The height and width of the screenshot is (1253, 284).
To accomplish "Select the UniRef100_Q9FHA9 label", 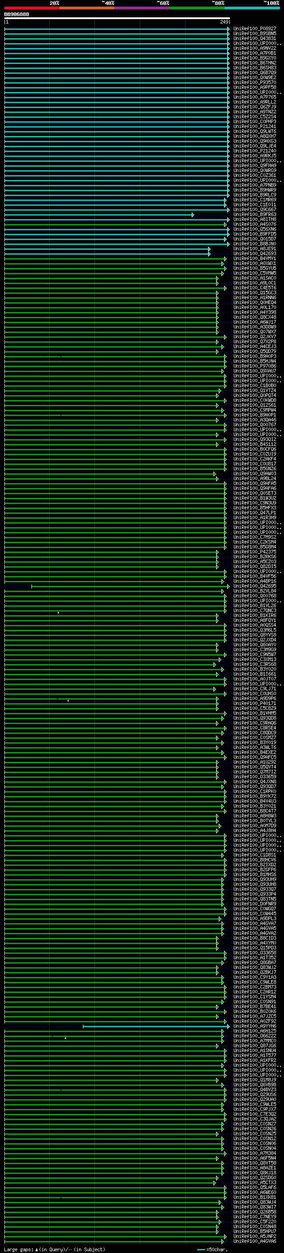I will (255, 165).
